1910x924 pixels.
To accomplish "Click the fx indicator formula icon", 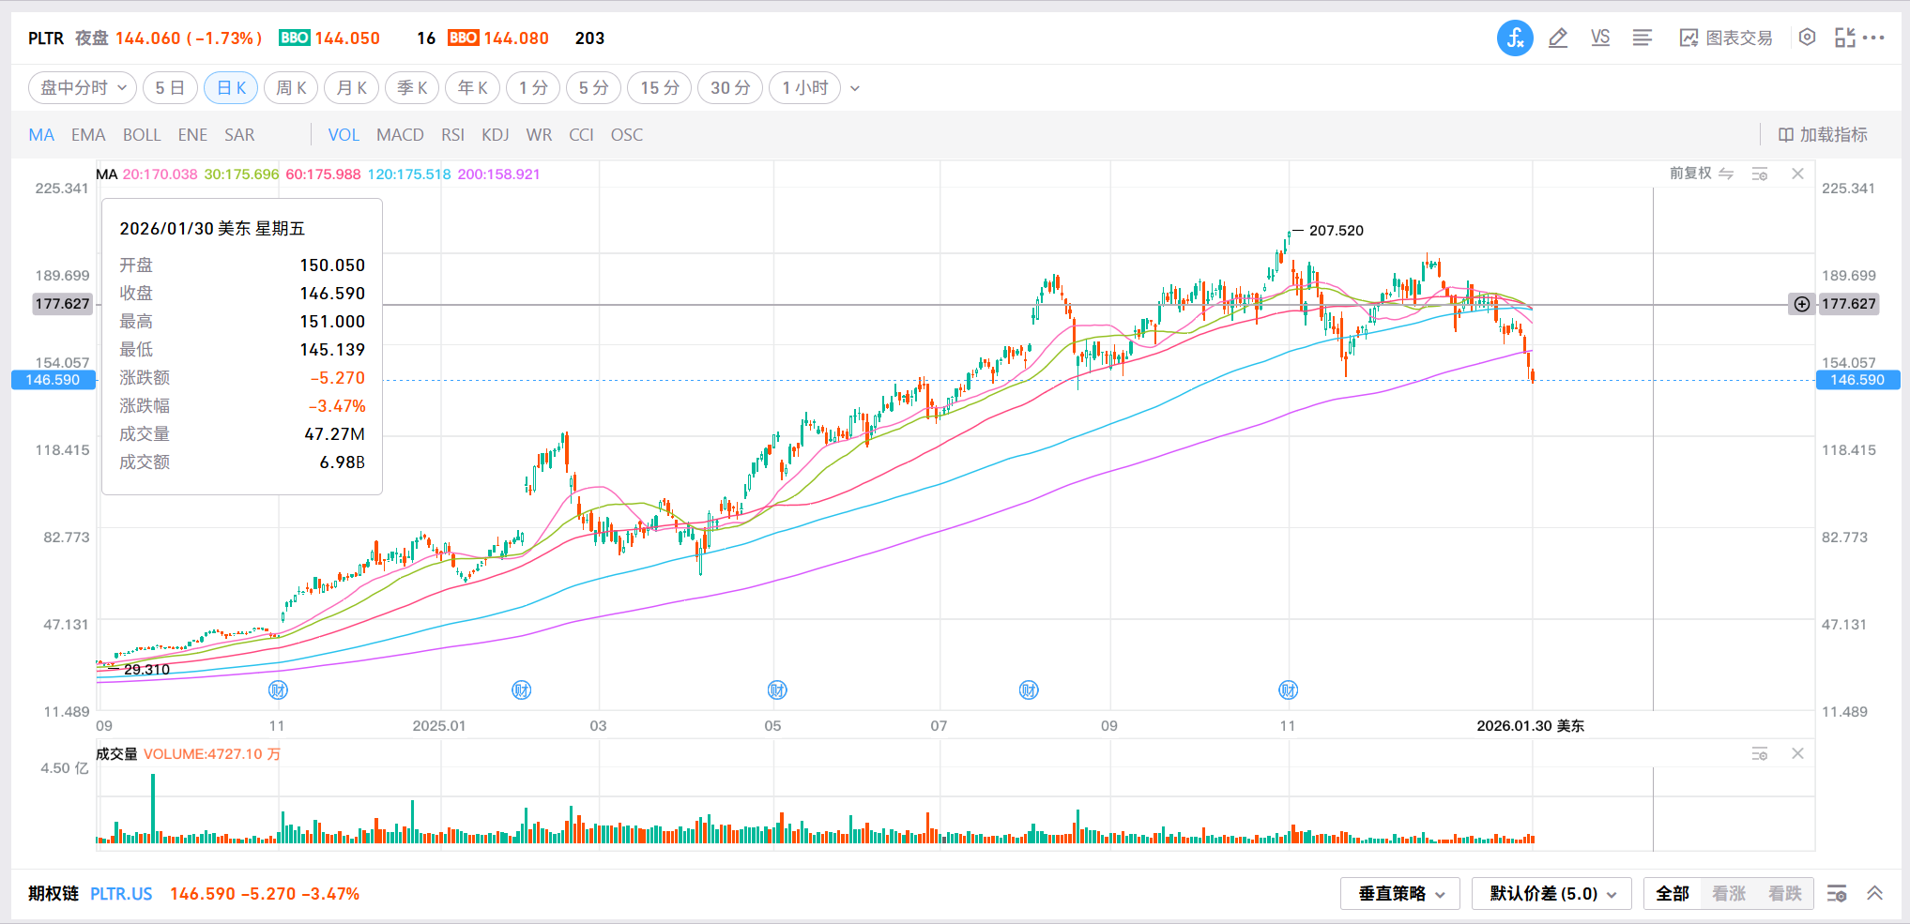I will click(1514, 38).
